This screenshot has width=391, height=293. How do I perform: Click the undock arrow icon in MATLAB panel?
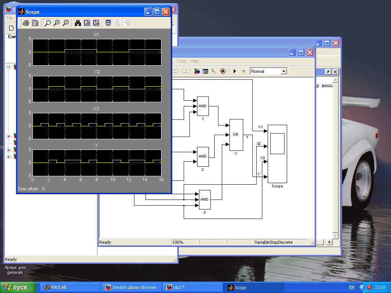[328, 72]
